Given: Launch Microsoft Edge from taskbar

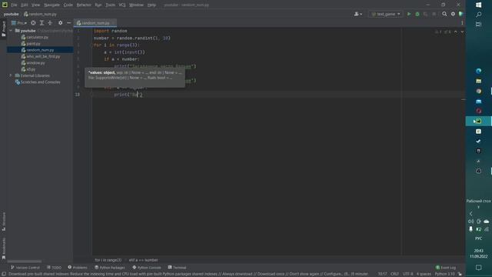Looking at the screenshot, I should pyautogui.click(x=478, y=72).
